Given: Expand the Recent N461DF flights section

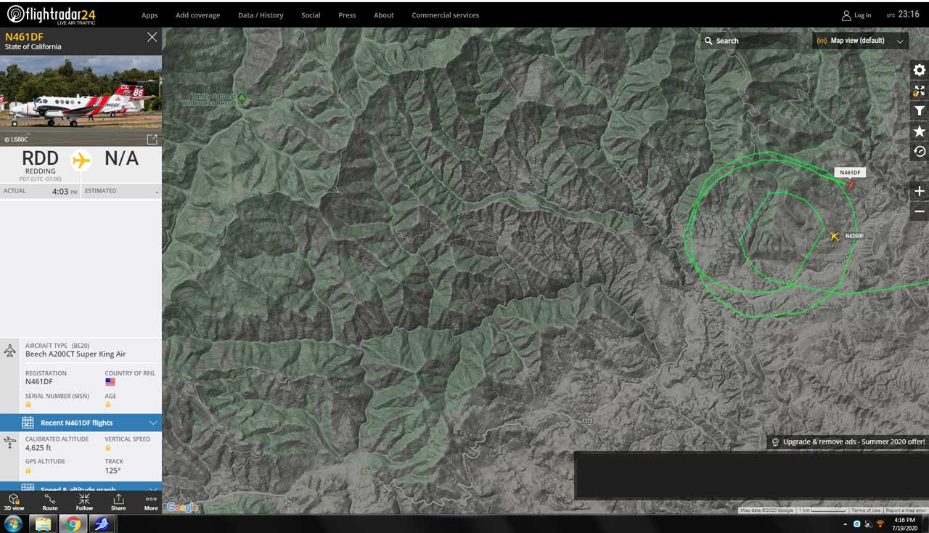Looking at the screenshot, I should (81, 423).
